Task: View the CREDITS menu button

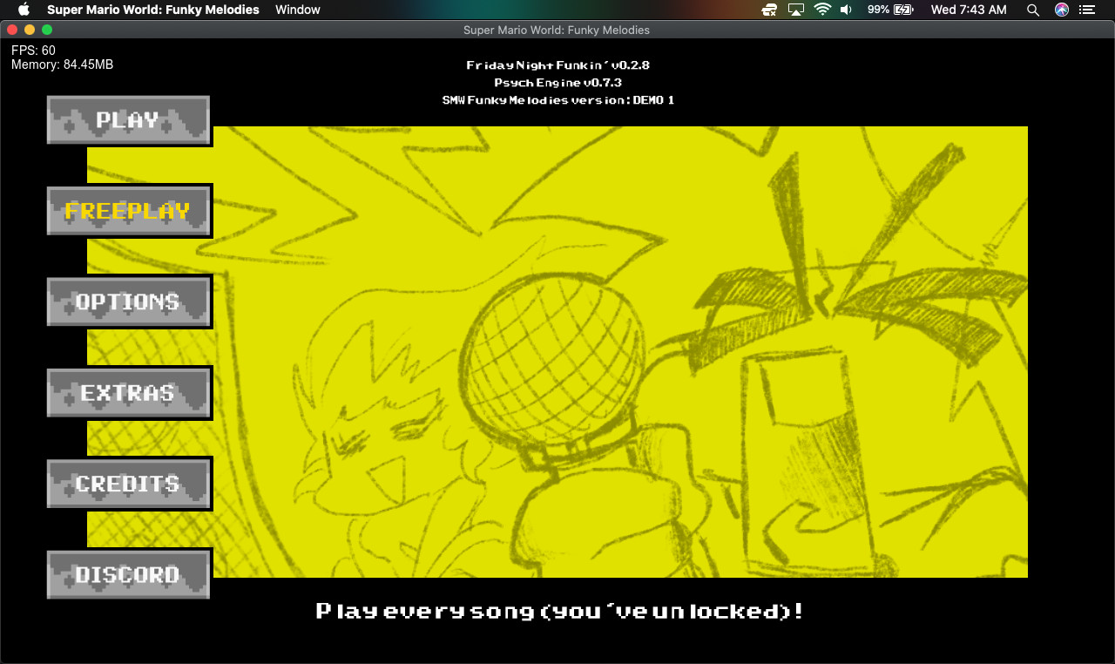Action: 128,484
